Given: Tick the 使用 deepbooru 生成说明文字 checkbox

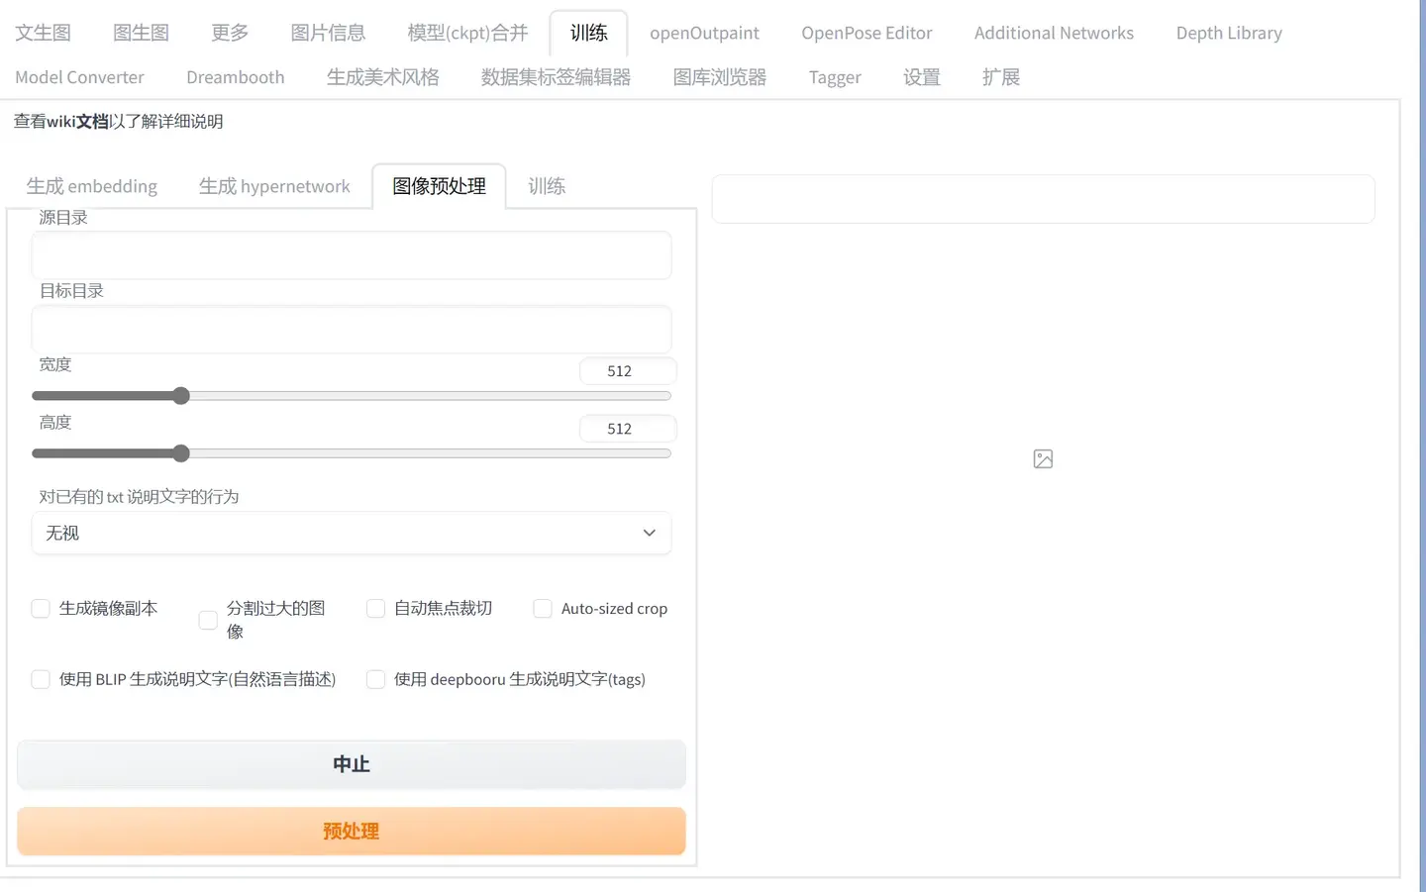Looking at the screenshot, I should 375,679.
